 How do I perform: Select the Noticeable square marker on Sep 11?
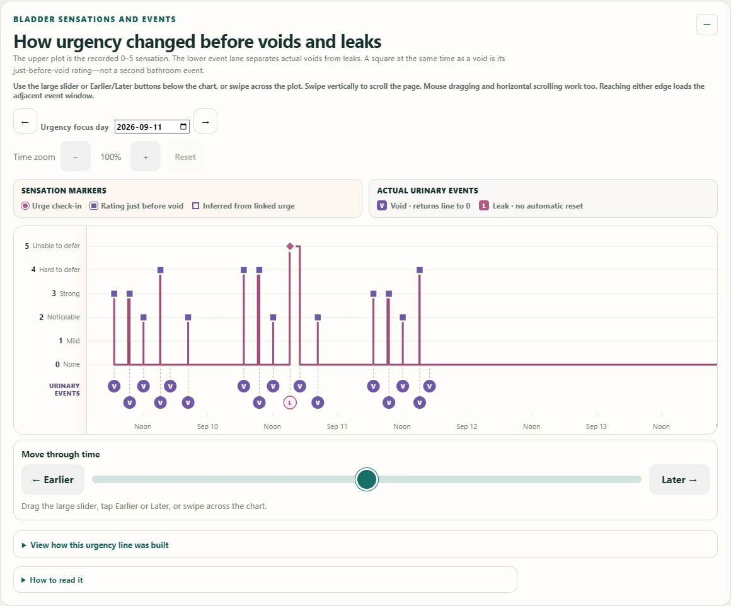pos(403,317)
